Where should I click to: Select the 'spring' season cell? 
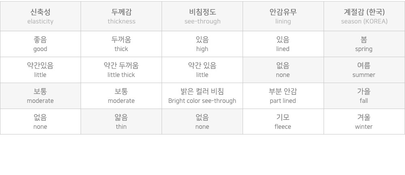(364, 44)
